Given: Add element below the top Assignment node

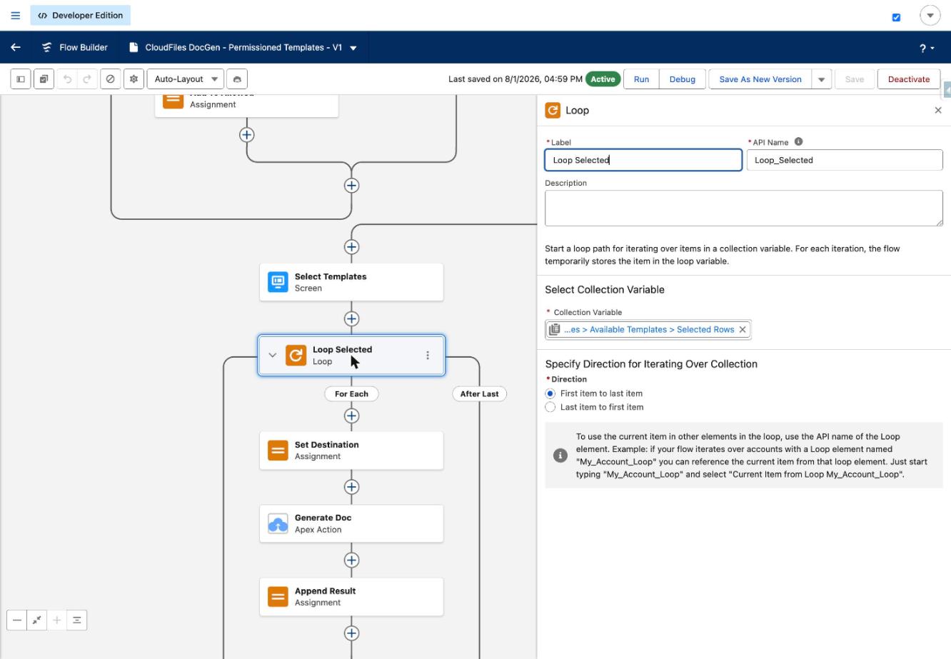Looking at the screenshot, I should 246,134.
